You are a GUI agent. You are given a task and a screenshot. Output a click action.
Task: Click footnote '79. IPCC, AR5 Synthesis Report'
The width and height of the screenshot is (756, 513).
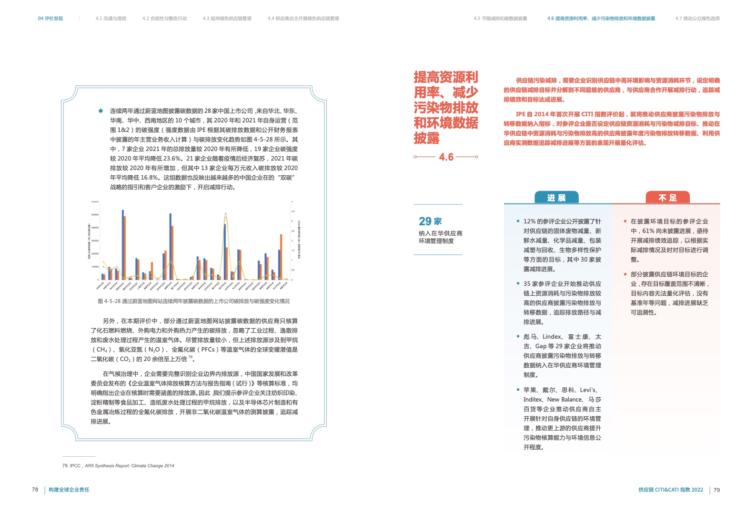(x=118, y=466)
